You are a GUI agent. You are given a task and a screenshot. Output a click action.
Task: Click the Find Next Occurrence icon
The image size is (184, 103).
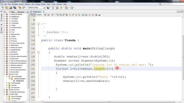[x=64, y=15]
